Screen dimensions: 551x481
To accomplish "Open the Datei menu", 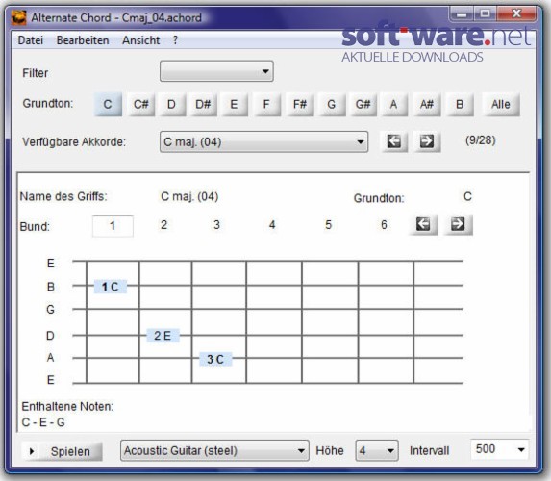I will pos(31,40).
